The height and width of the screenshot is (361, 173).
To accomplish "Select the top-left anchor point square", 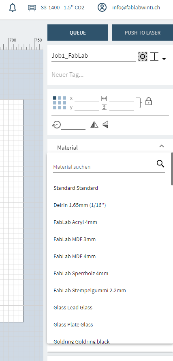I will tap(55, 98).
